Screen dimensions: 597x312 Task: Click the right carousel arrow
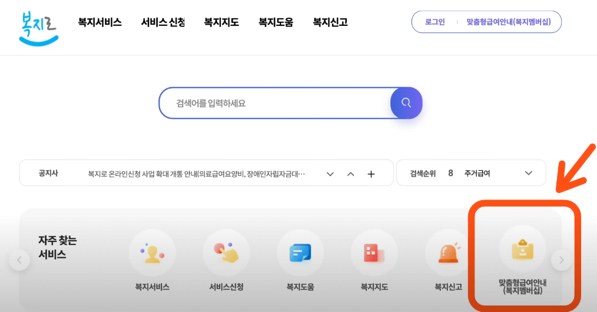point(562,260)
